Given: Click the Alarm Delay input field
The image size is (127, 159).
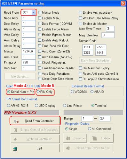Looking at the screenshot, I should pyautogui.click(x=29, y=46).
